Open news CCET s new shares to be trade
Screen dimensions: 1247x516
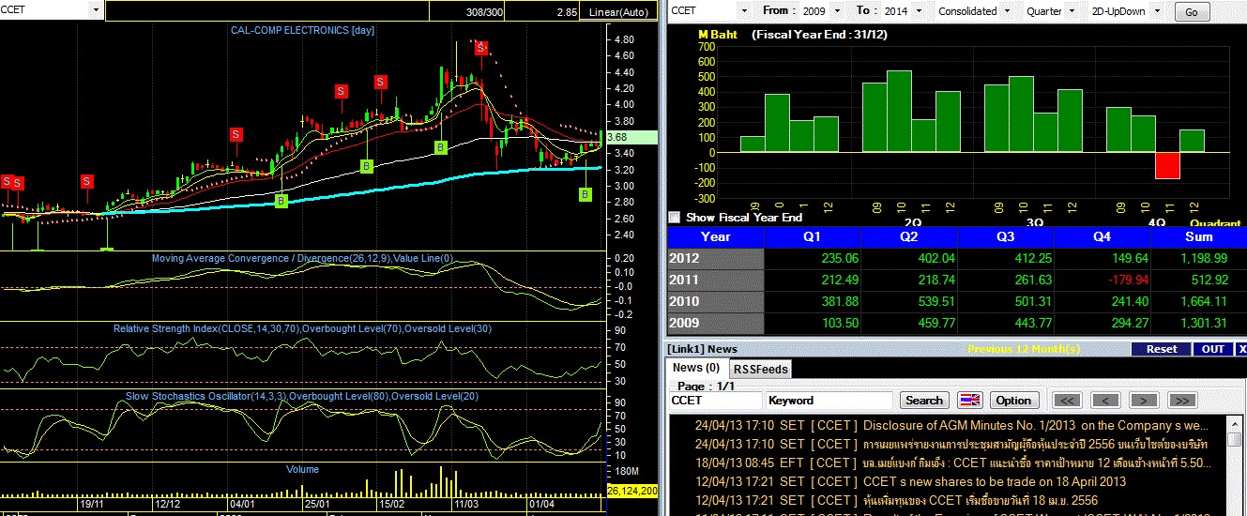click(995, 481)
